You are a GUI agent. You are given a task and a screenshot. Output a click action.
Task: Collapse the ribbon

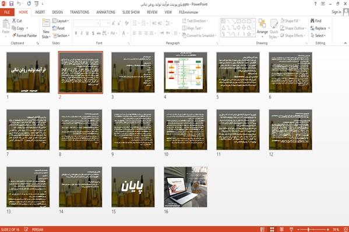pos(346,43)
